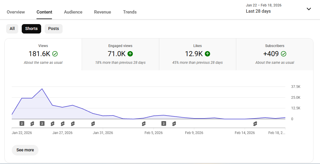Click green up arrow beside Engaged views
320x164 pixels.
tap(130, 54)
